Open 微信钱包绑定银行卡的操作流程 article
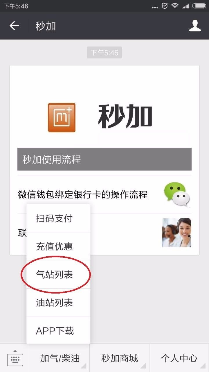The width and height of the screenshot is (209, 372). [x=105, y=194]
